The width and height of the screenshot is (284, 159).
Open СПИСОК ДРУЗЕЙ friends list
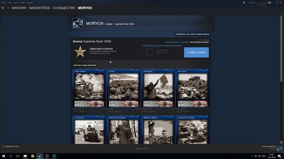click(x=269, y=147)
